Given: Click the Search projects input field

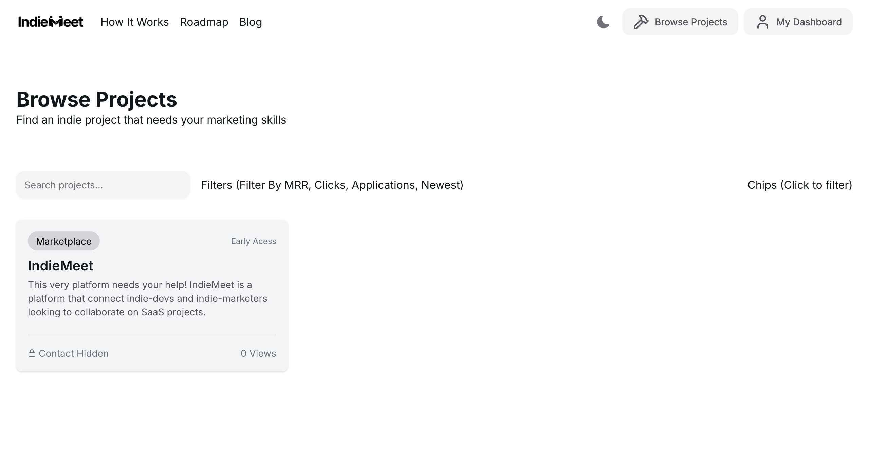Looking at the screenshot, I should tap(103, 185).
